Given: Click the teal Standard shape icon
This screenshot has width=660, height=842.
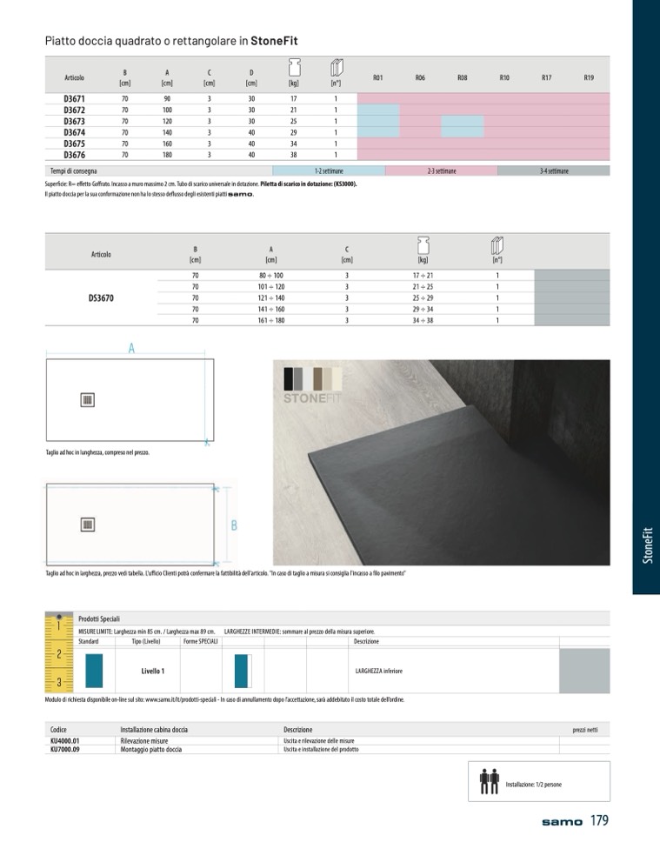Looking at the screenshot, I should [94, 672].
